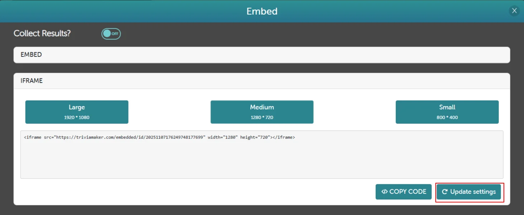Click the OFF indicator on the switch
The image size is (524, 215).
click(114, 34)
